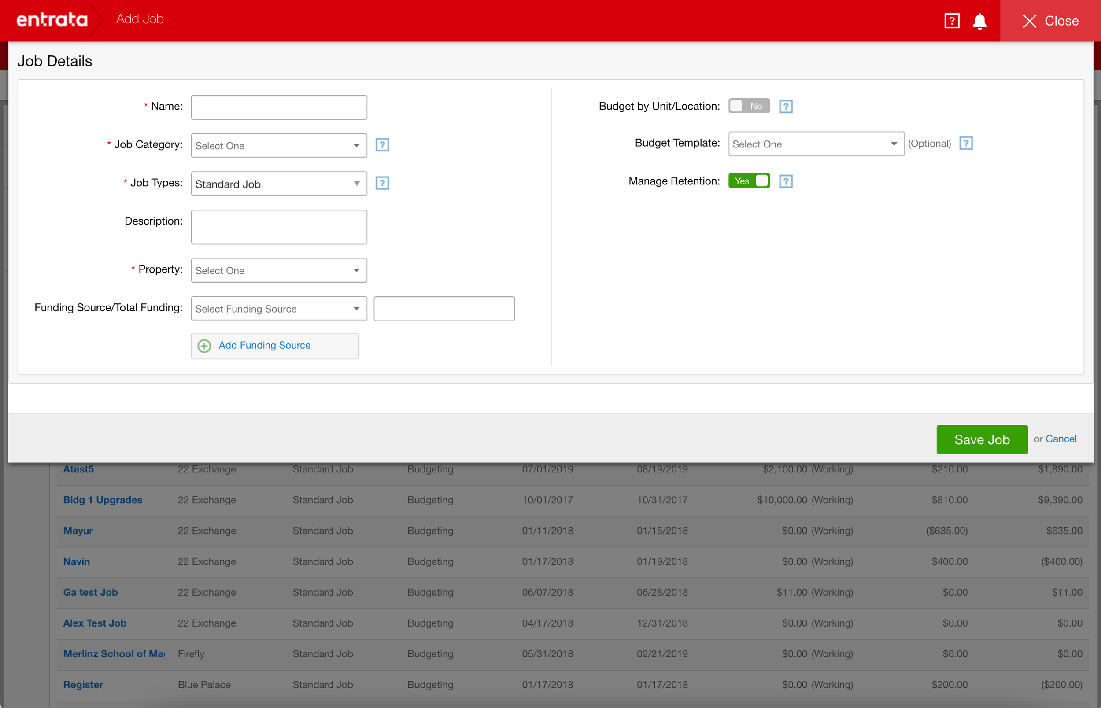
Task: Click the green plus Add Funding icon
Action: 204,346
